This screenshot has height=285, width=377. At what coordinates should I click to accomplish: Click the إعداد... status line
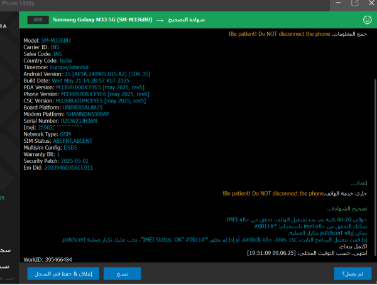pos(359,183)
